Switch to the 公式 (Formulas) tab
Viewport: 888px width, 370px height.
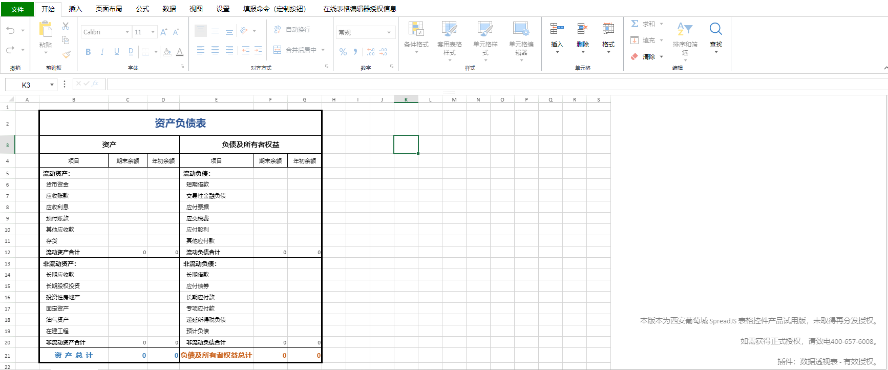pos(142,9)
